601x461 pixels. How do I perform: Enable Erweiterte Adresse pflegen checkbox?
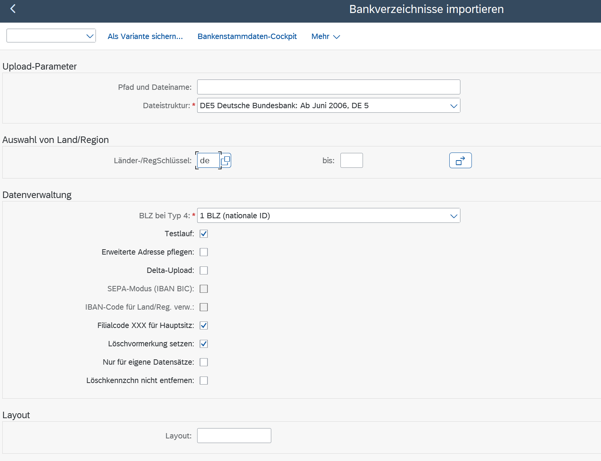(204, 252)
